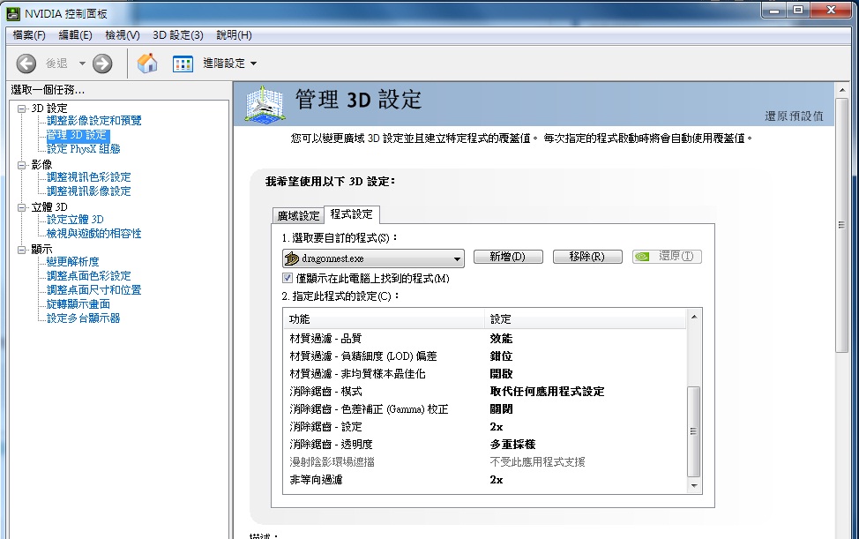The height and width of the screenshot is (539, 859).
Task: Click the dragonnest.exe program icon
Action: pyautogui.click(x=292, y=258)
